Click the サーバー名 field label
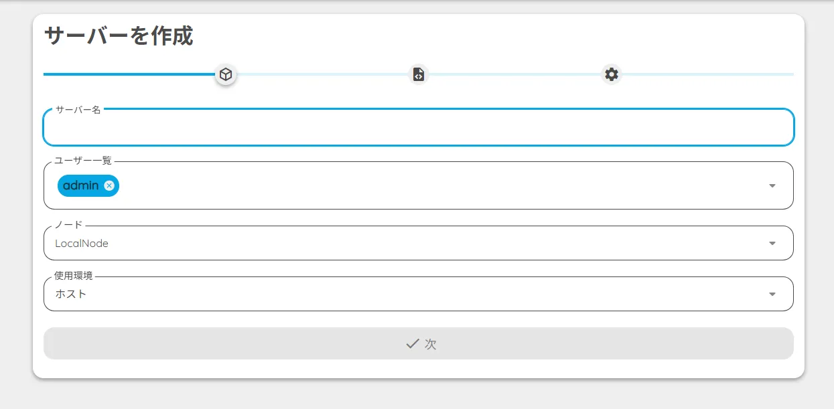The image size is (834, 409). point(78,110)
